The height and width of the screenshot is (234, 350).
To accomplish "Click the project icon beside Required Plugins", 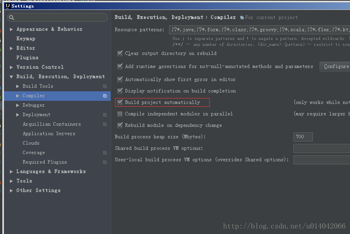I will (105, 162).
